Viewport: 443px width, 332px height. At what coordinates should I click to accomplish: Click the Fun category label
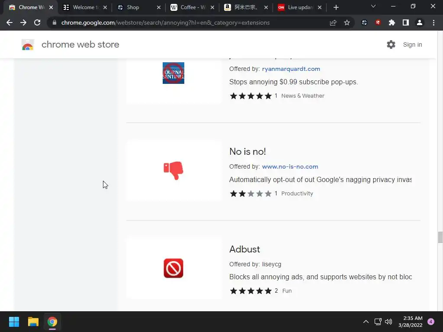coord(287,291)
